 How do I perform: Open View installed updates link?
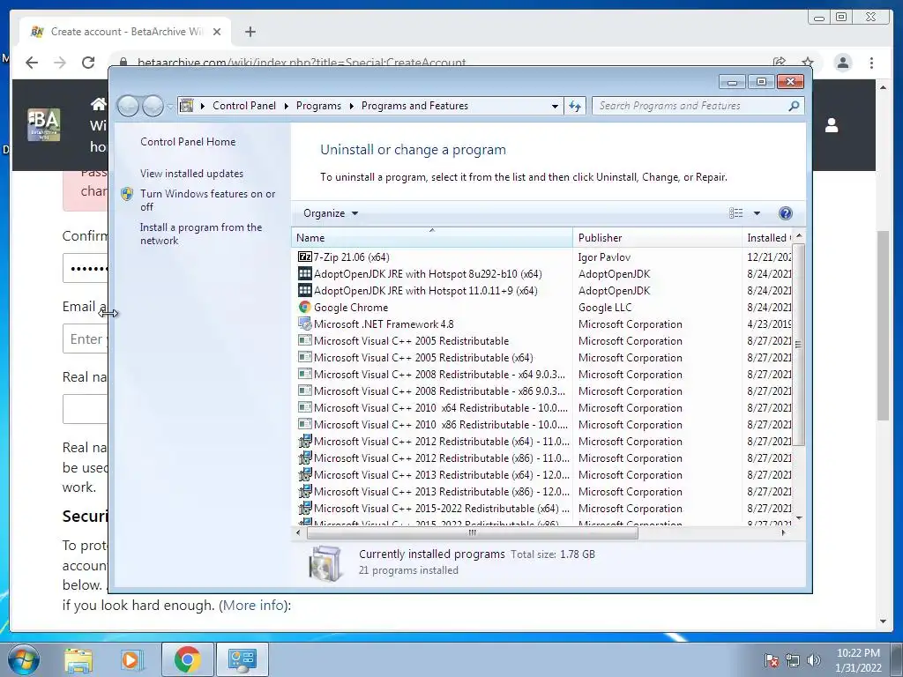[191, 174]
